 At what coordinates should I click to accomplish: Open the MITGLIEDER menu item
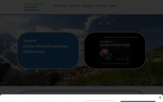pos(101,6)
